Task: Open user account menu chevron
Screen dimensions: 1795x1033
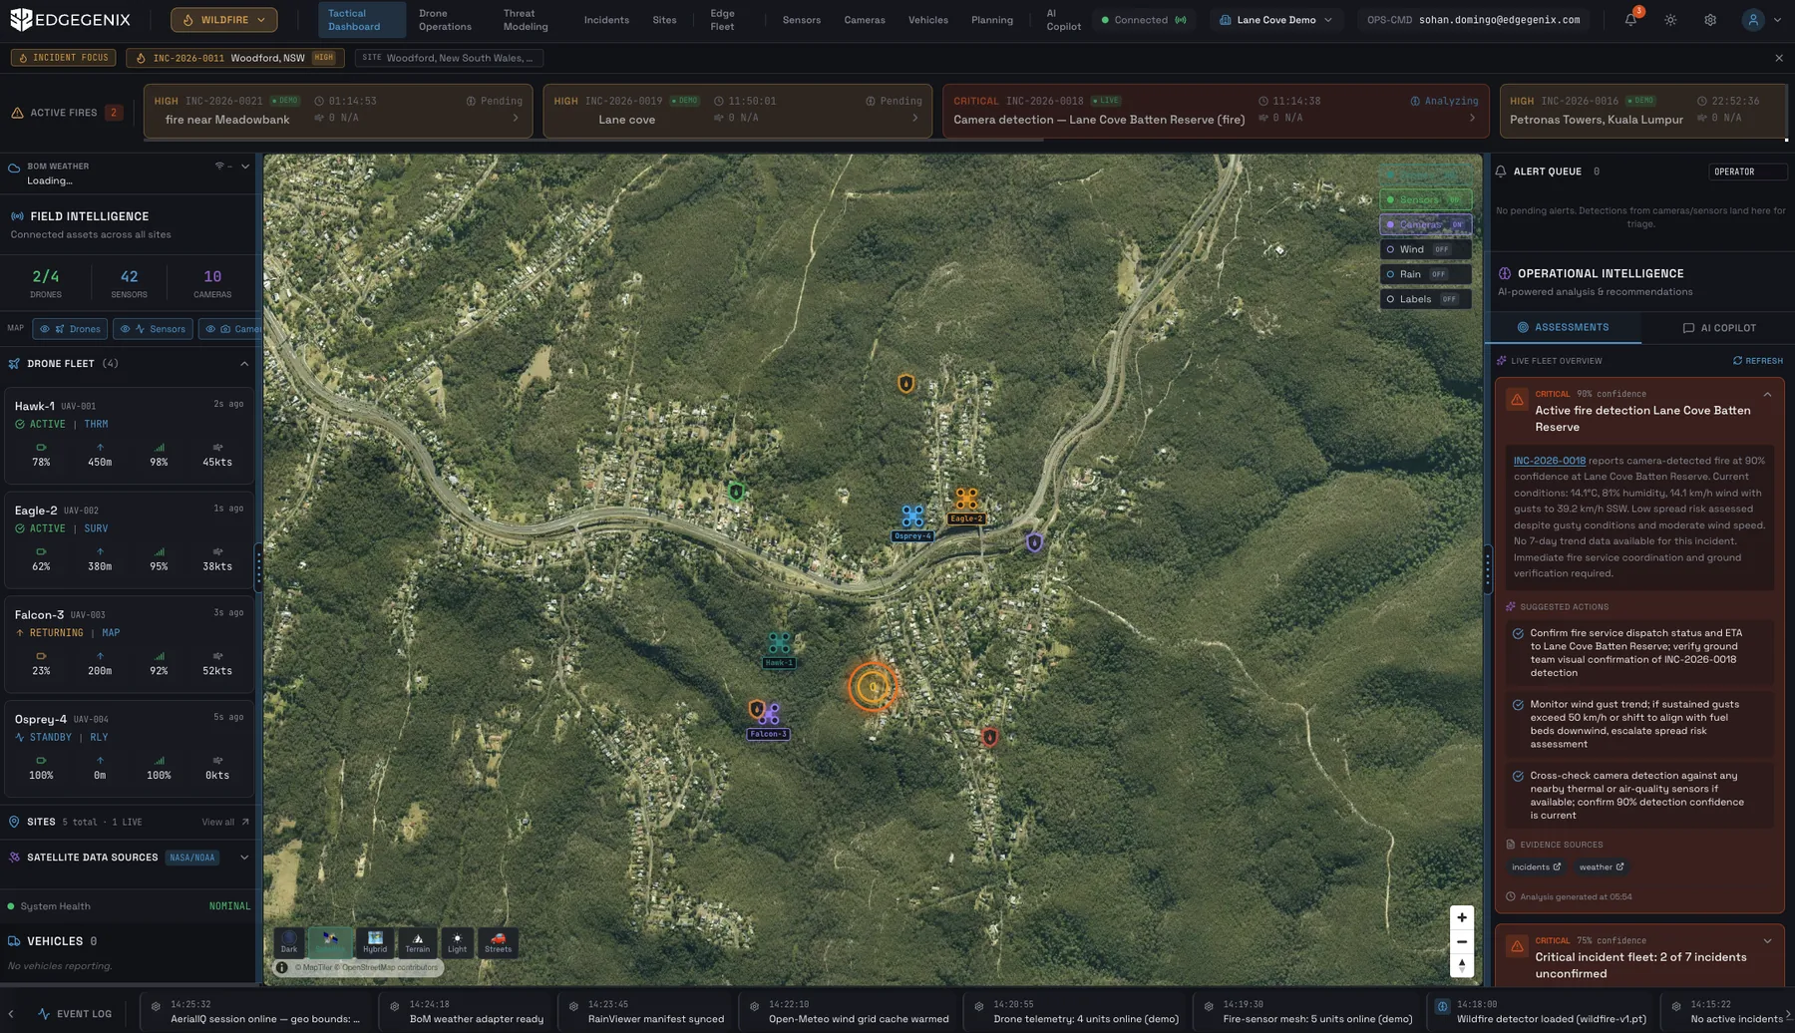Action: click(x=1777, y=20)
